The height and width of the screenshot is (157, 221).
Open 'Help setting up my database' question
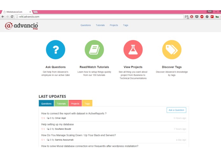coord(58,124)
